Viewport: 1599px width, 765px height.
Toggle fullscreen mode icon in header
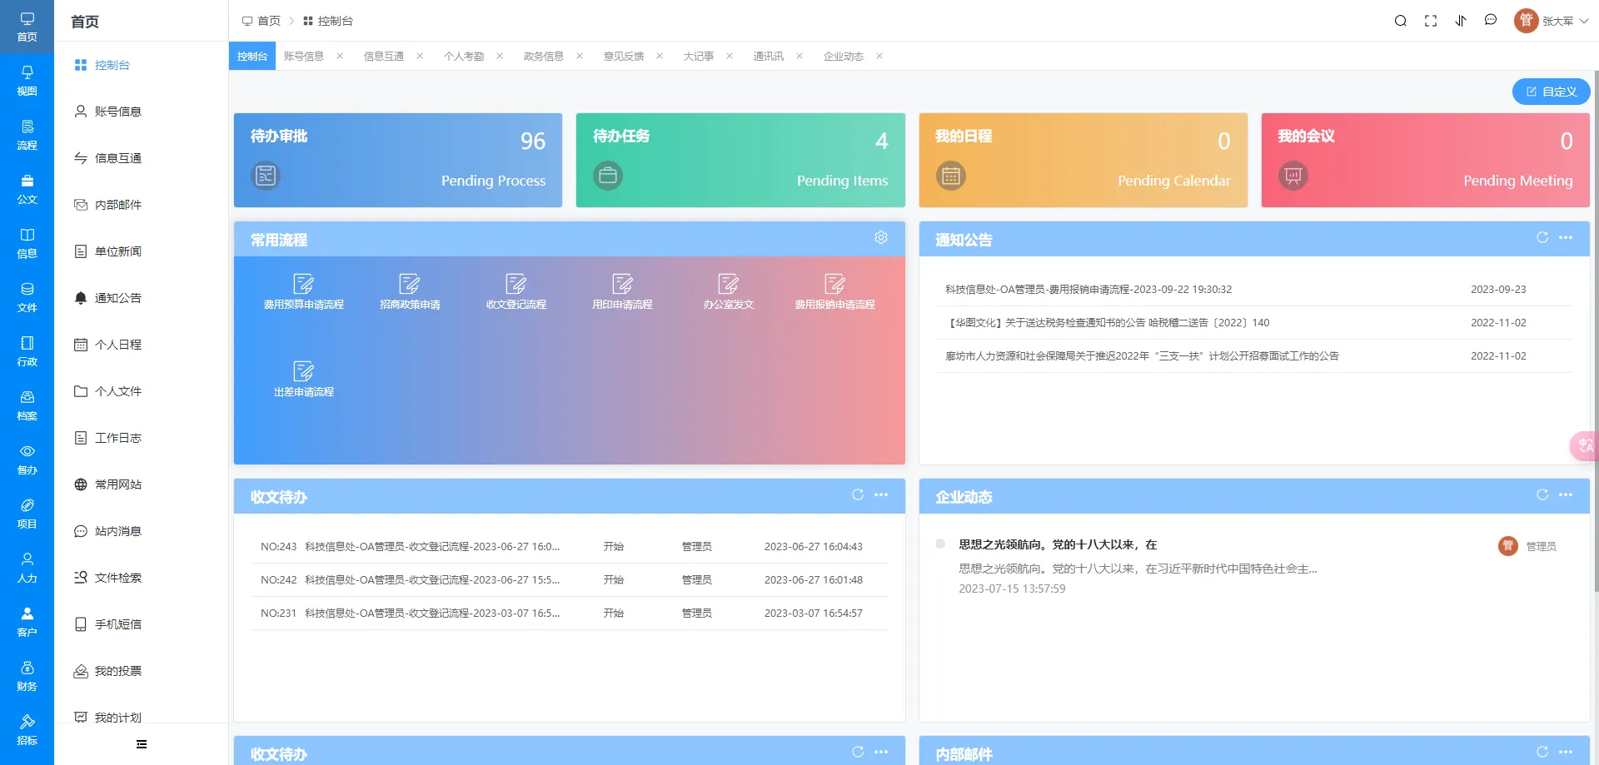[1431, 21]
